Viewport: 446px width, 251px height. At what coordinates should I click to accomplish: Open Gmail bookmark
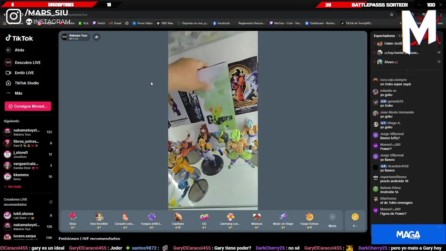pos(115,23)
